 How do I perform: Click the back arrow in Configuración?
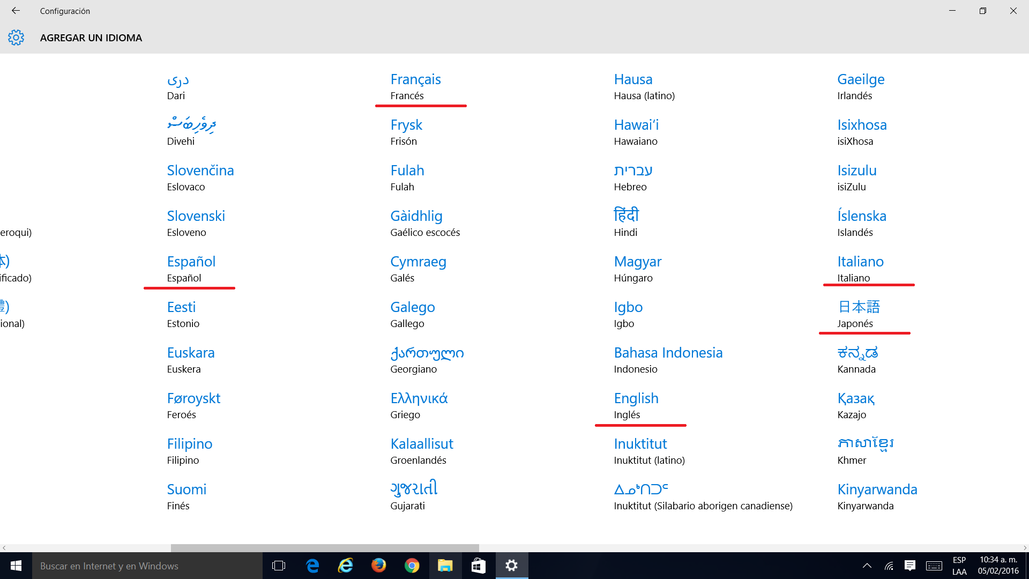pos(16,11)
